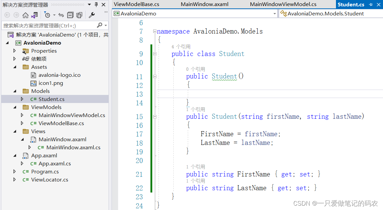Click the MainWindow.axaml file icon

[x=33, y=140]
